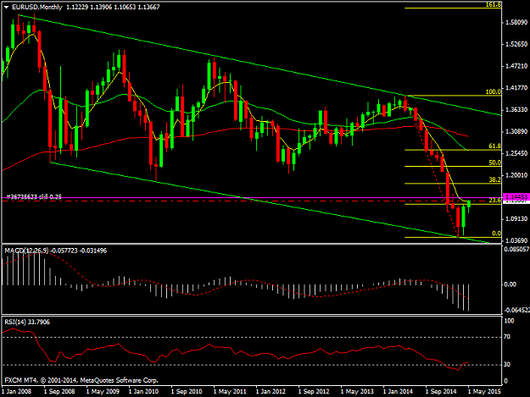Screen dimensions: 530x397
Task: Click the 1 Sep 2010 date label
Action: click(x=187, y=392)
